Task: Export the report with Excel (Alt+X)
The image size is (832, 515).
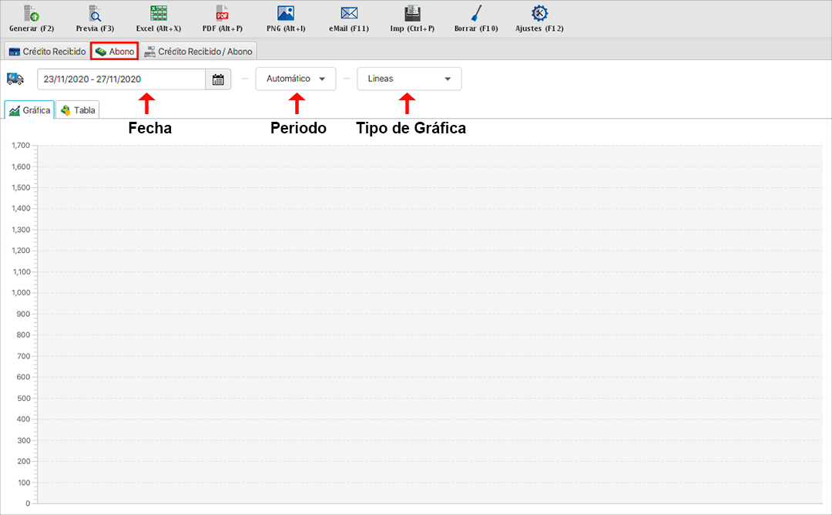Action: 159,14
